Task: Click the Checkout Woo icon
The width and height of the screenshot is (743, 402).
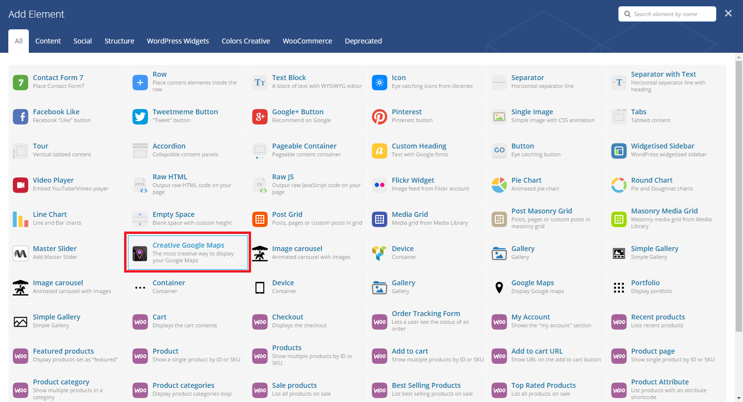Action: (x=260, y=322)
